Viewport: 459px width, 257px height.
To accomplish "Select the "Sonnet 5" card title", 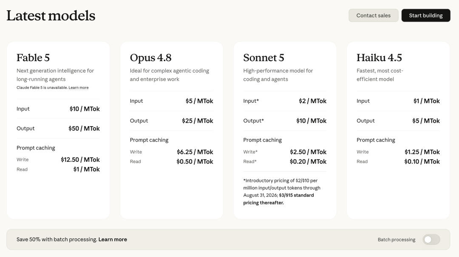I will tap(264, 58).
